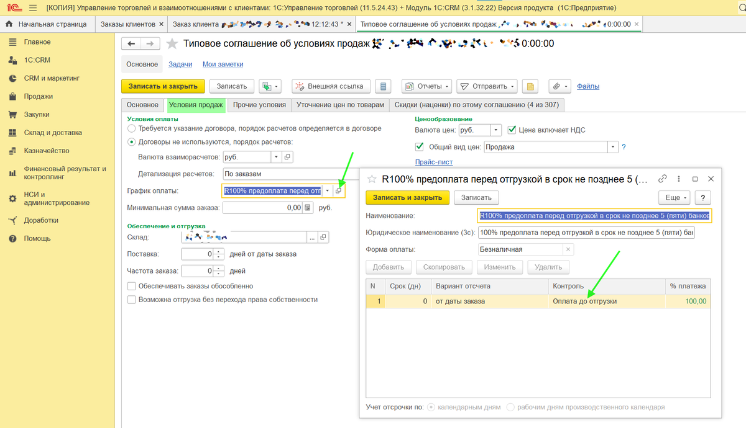The image size is (746, 428).
Task: Select the Требуется указание договора radio option
Action: tap(131, 128)
